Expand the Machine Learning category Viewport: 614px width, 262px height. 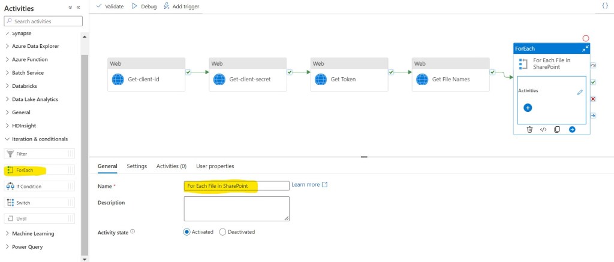click(32, 233)
